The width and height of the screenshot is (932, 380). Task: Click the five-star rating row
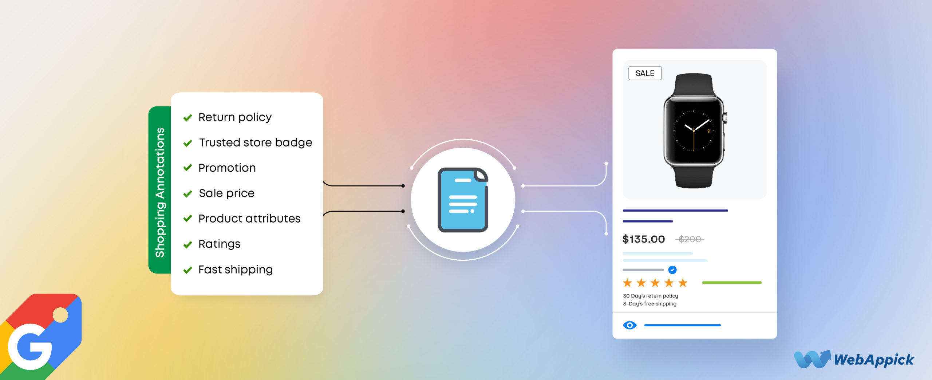pos(655,283)
